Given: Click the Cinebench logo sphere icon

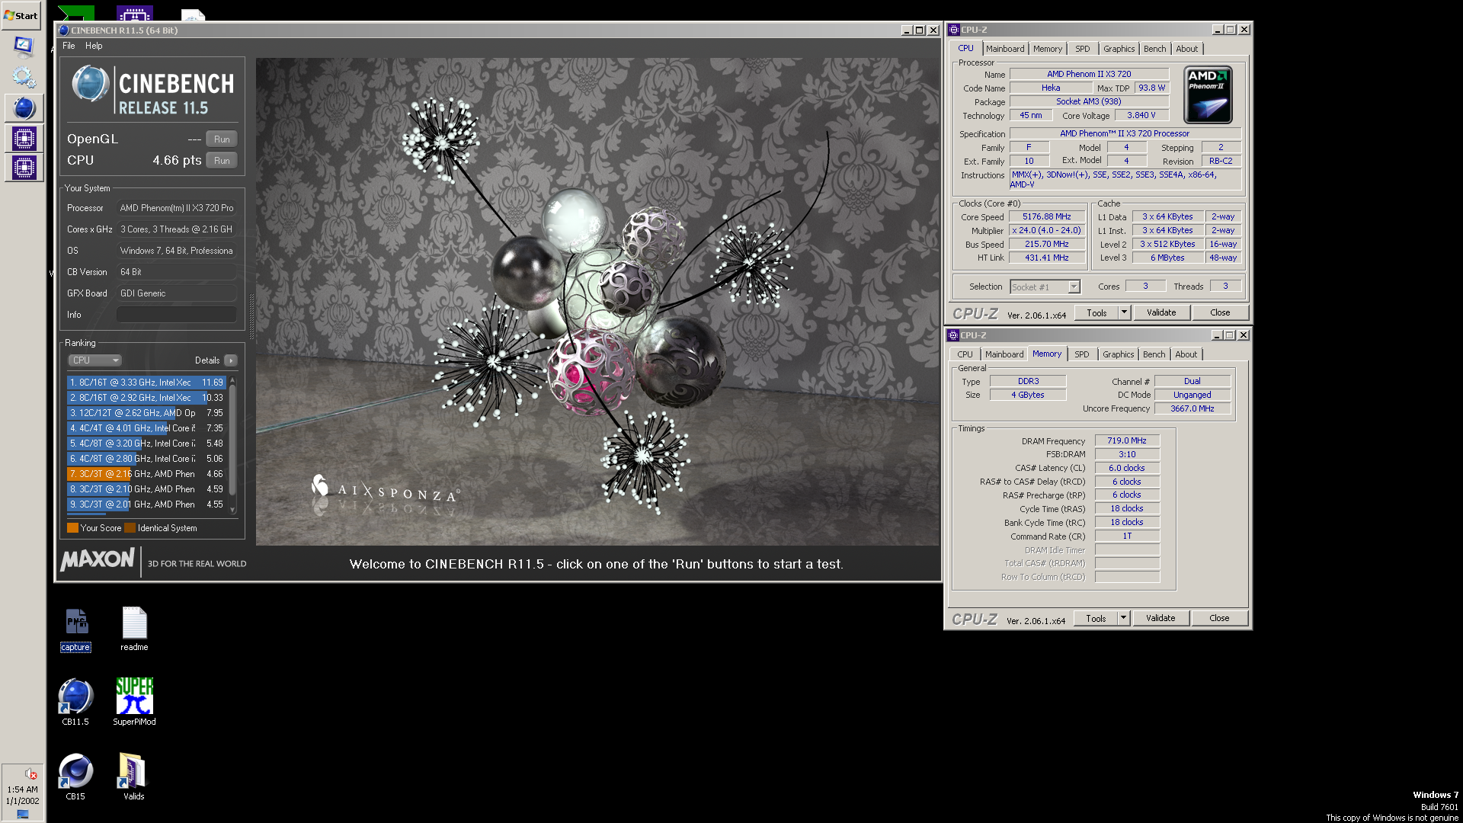Looking at the screenshot, I should [x=91, y=84].
